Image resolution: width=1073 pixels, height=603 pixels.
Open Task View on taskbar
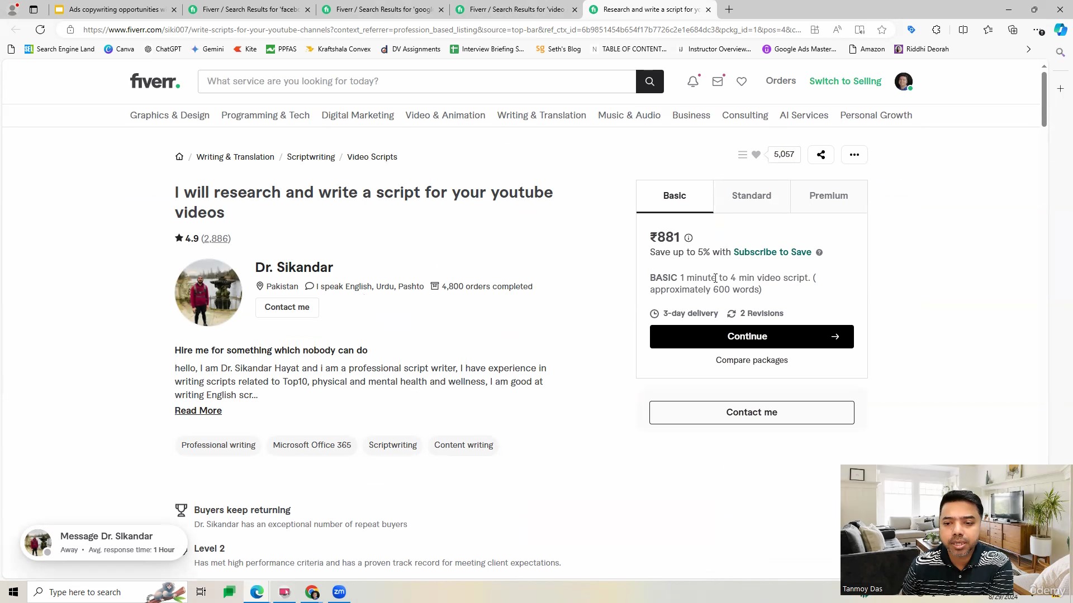coord(201,592)
